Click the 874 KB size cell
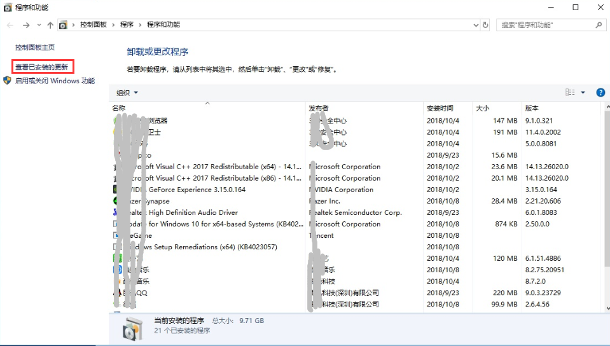 506,224
